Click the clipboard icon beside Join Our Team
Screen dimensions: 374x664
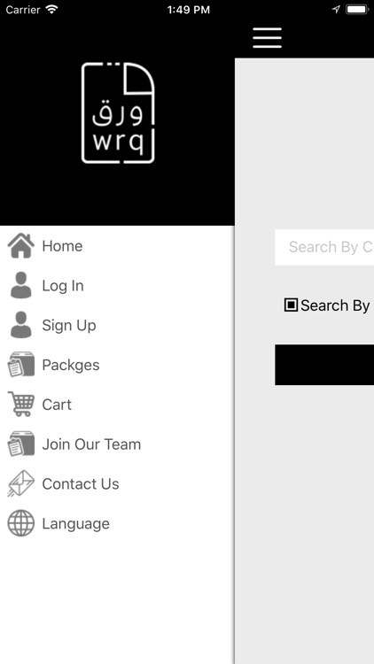pyautogui.click(x=20, y=444)
